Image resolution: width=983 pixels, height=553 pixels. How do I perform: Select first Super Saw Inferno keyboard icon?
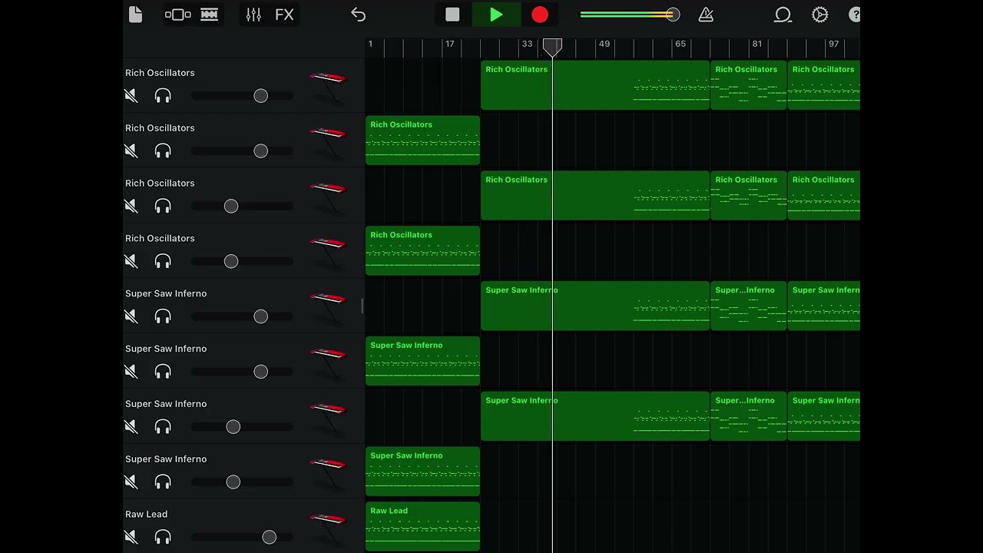(x=329, y=308)
